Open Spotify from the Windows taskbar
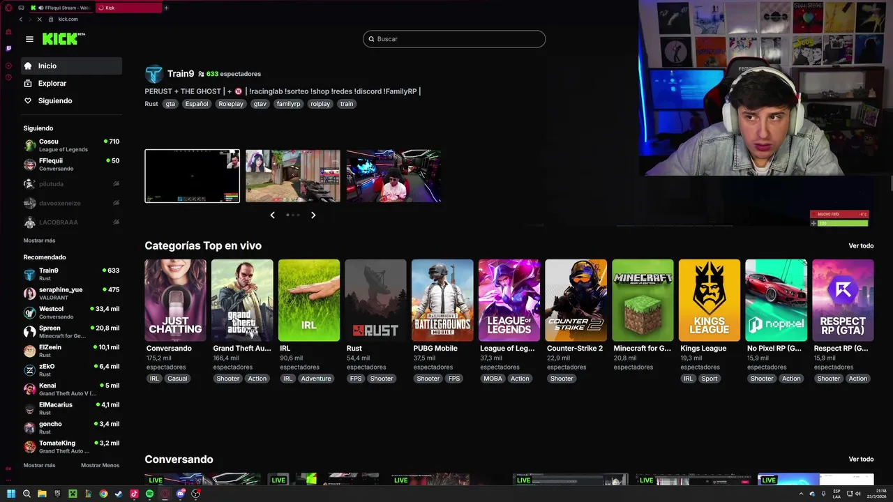The width and height of the screenshot is (893, 502). point(149,494)
